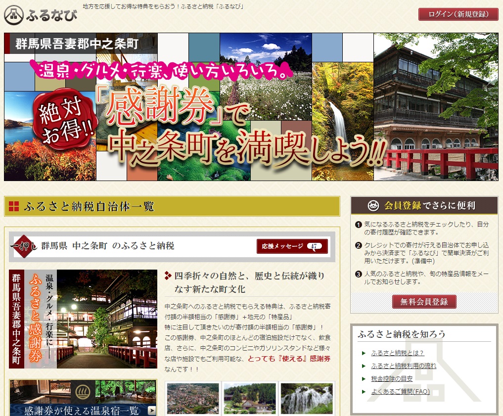Open the 応援メッセージ 47 button

point(292,246)
